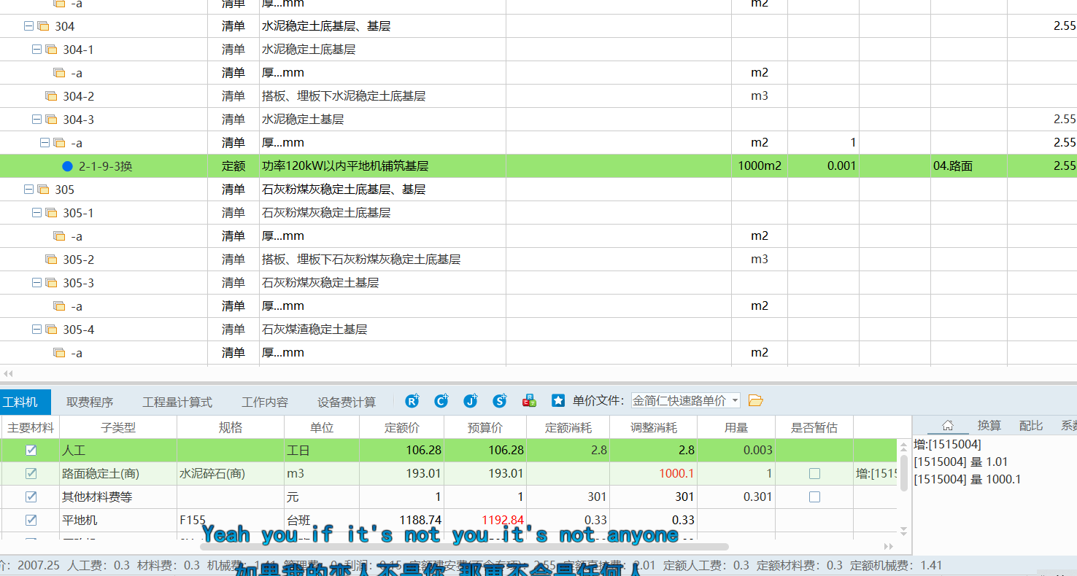Tick 是否暂估 checkbox in 其他材料费等 row

[x=814, y=497]
